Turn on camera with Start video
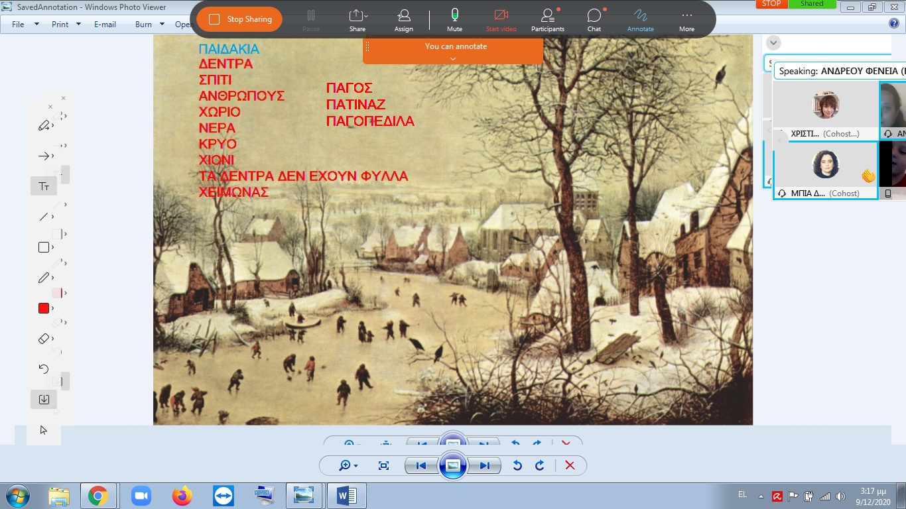Image resolution: width=906 pixels, height=509 pixels. 501,19
